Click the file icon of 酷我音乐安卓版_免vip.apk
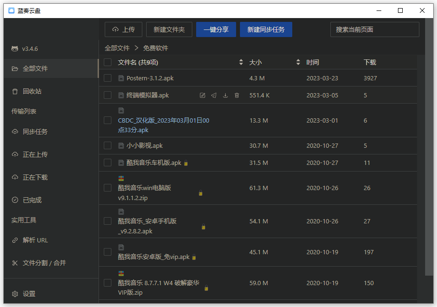437x307 pixels. tap(121, 247)
